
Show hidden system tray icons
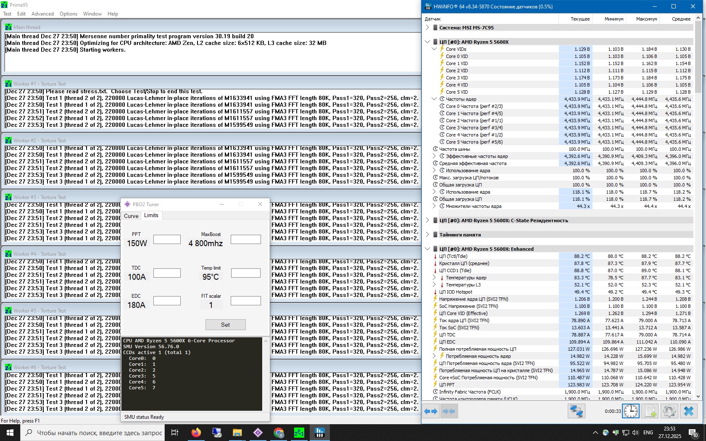[x=595, y=433]
